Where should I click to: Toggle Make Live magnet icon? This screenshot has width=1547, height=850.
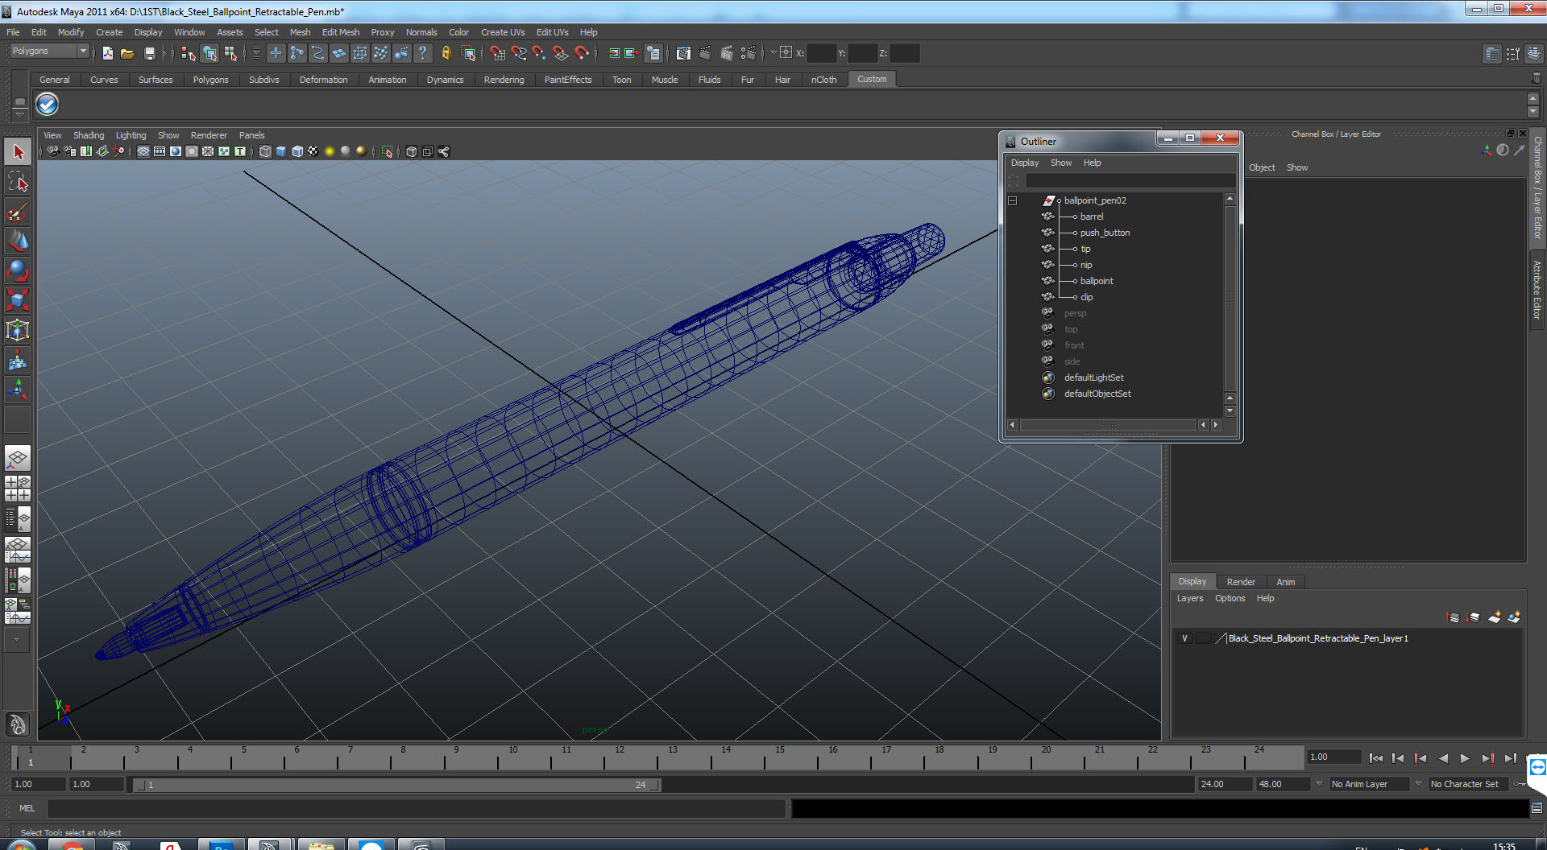pos(582,53)
